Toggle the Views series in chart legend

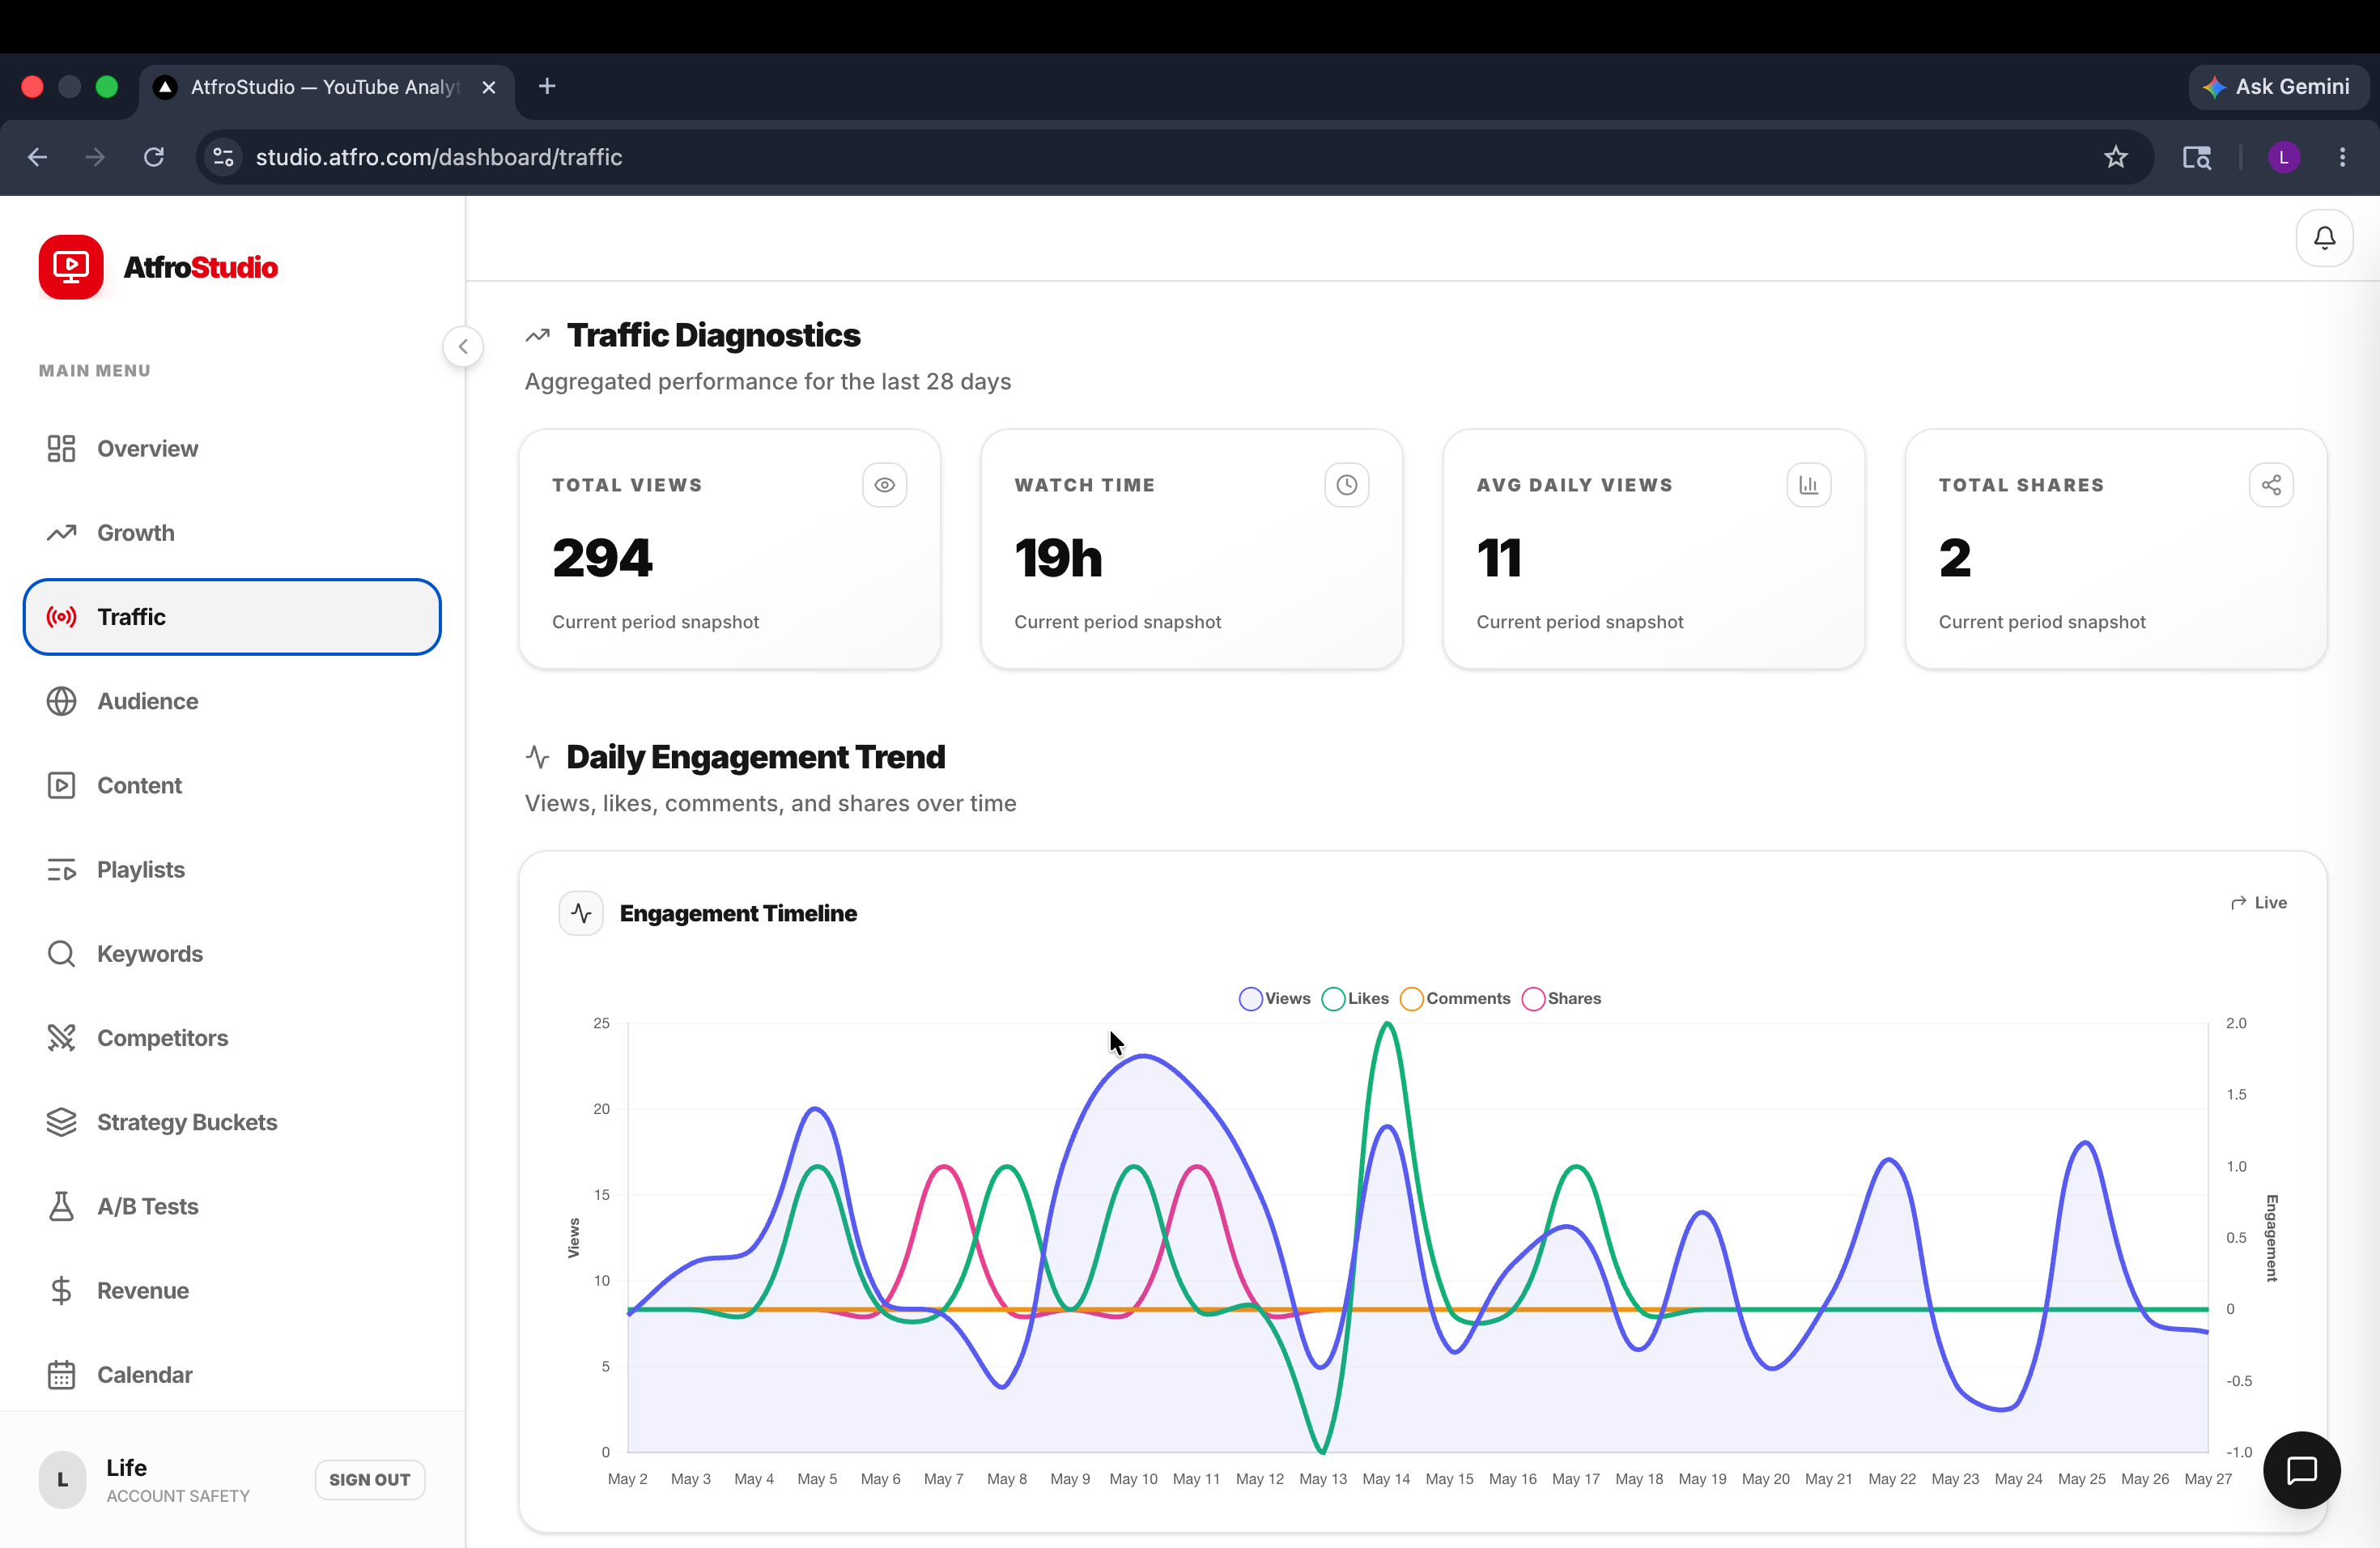[x=1274, y=998]
